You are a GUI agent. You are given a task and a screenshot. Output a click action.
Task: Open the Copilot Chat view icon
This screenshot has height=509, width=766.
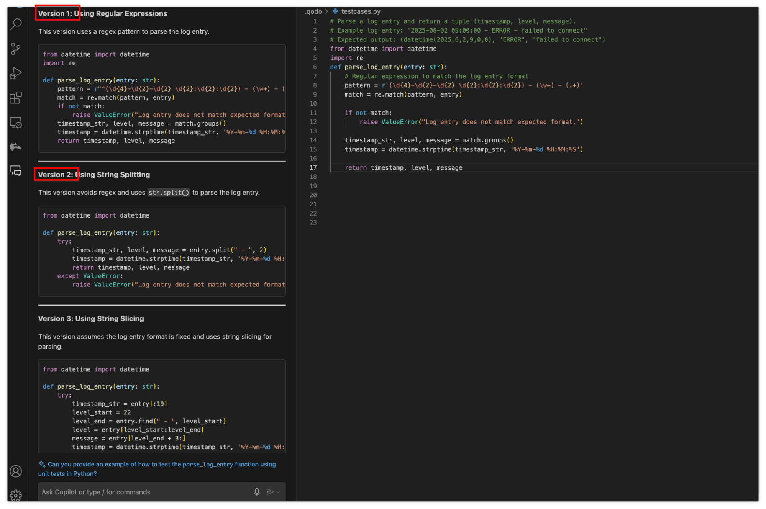pyautogui.click(x=16, y=171)
